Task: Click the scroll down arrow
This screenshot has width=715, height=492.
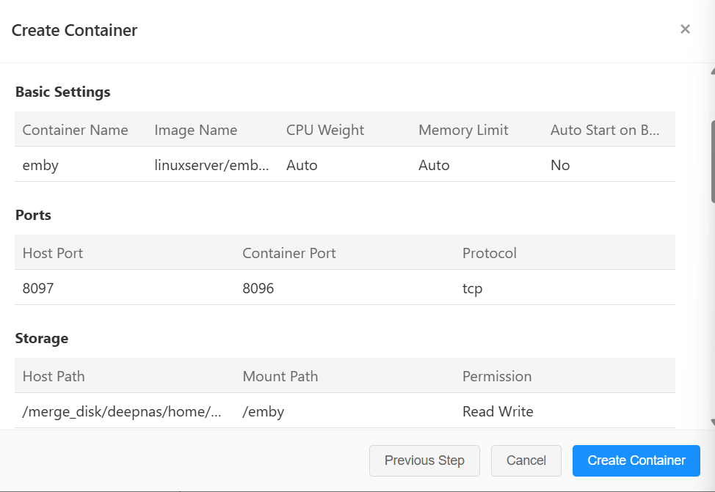Action: tap(712, 422)
